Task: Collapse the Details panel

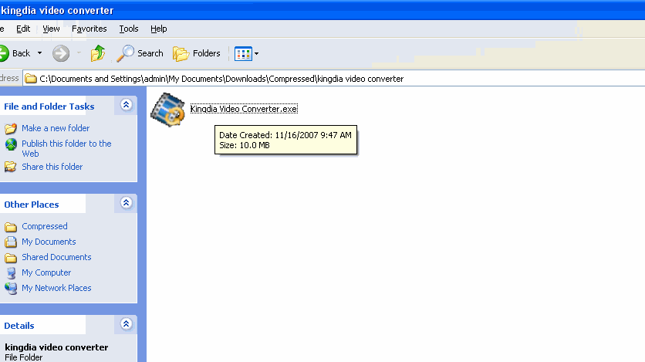Action: point(127,324)
